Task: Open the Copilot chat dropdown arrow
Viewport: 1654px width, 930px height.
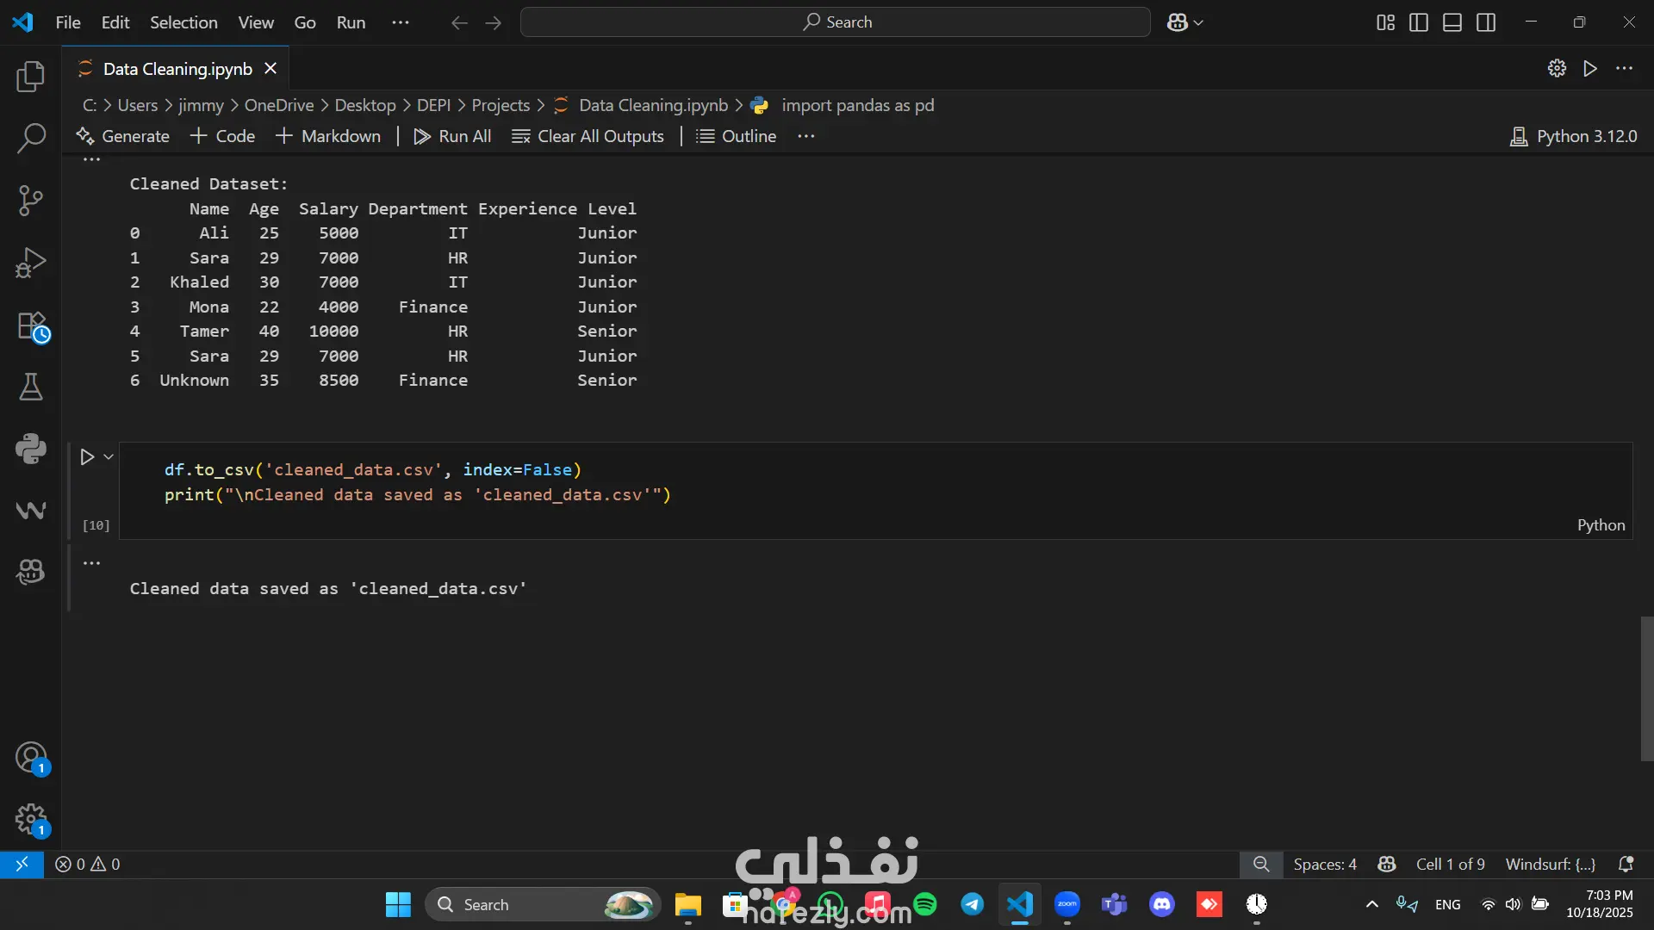Action: [1198, 22]
